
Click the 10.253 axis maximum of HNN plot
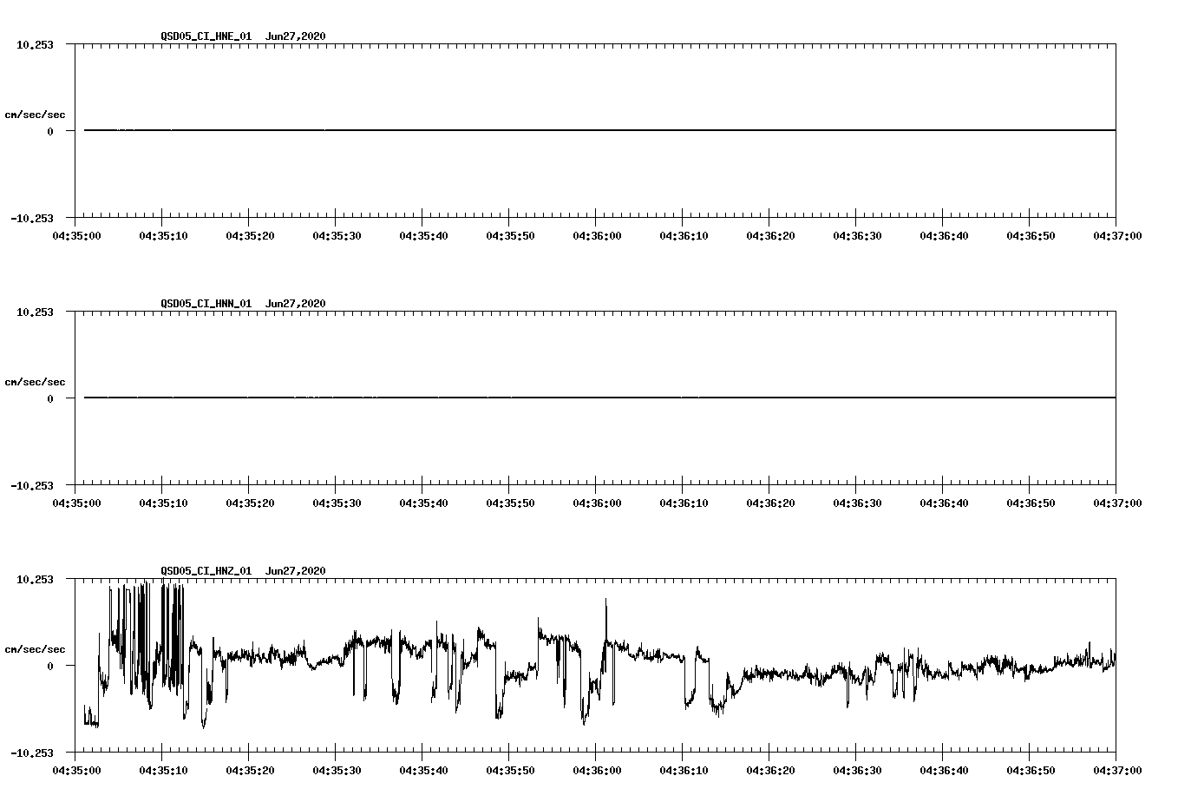coord(35,312)
